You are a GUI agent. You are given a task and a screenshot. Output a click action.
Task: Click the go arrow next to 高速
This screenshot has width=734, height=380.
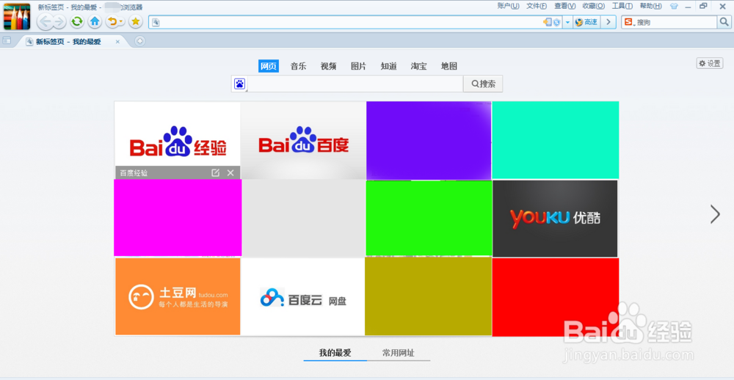(608, 22)
